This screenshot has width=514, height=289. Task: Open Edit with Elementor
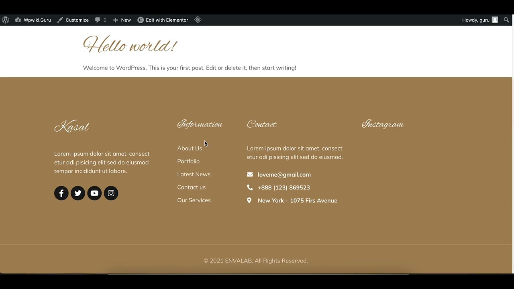pos(163,20)
